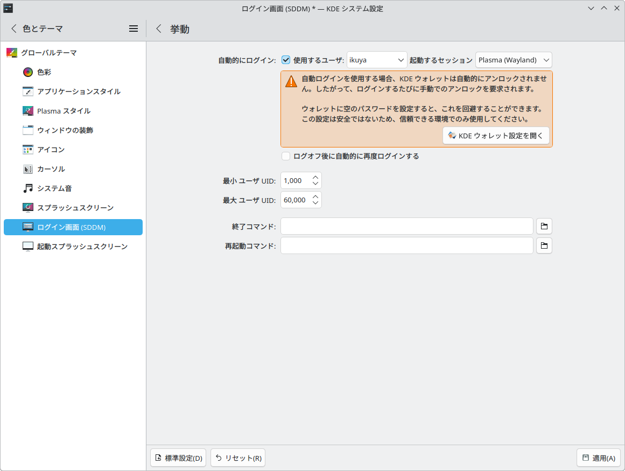Enable ログオフ後に自動的に再度ログインする
625x471 pixels.
pyautogui.click(x=286, y=156)
